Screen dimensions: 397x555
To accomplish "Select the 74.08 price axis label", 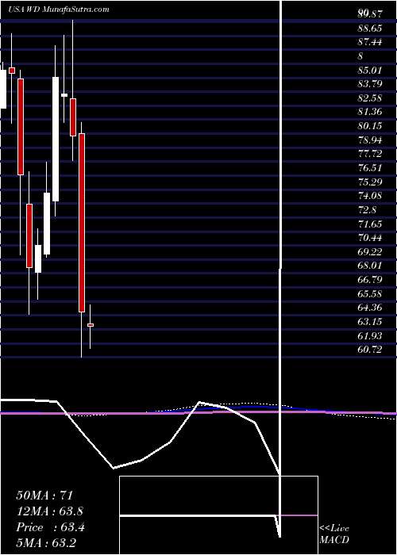I will 370,196.
